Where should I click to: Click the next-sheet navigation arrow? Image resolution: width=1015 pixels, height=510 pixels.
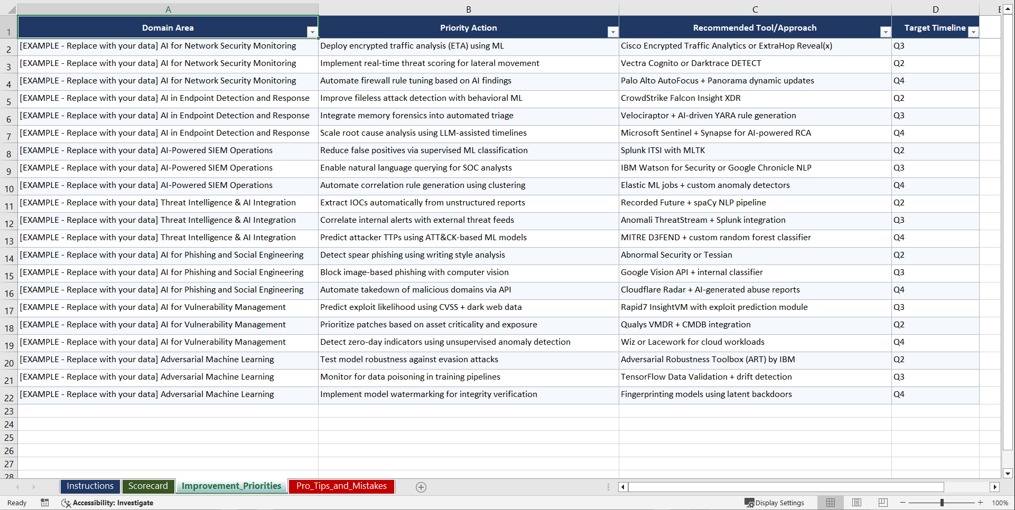click(x=33, y=487)
